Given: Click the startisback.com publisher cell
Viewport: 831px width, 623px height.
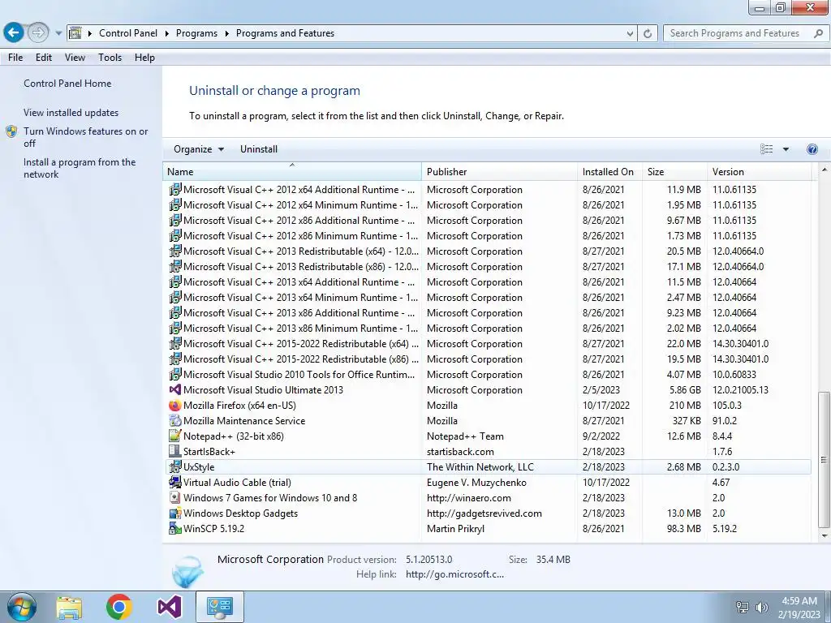Looking at the screenshot, I should click(x=460, y=452).
